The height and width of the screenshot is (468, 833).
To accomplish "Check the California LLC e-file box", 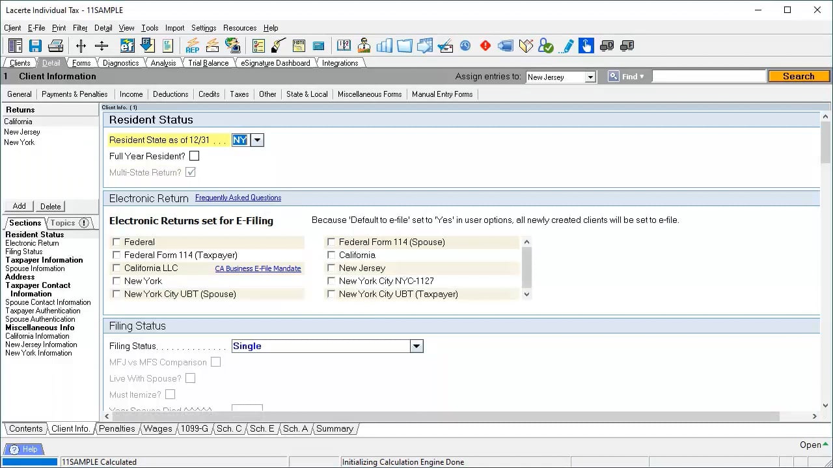I will [x=116, y=268].
